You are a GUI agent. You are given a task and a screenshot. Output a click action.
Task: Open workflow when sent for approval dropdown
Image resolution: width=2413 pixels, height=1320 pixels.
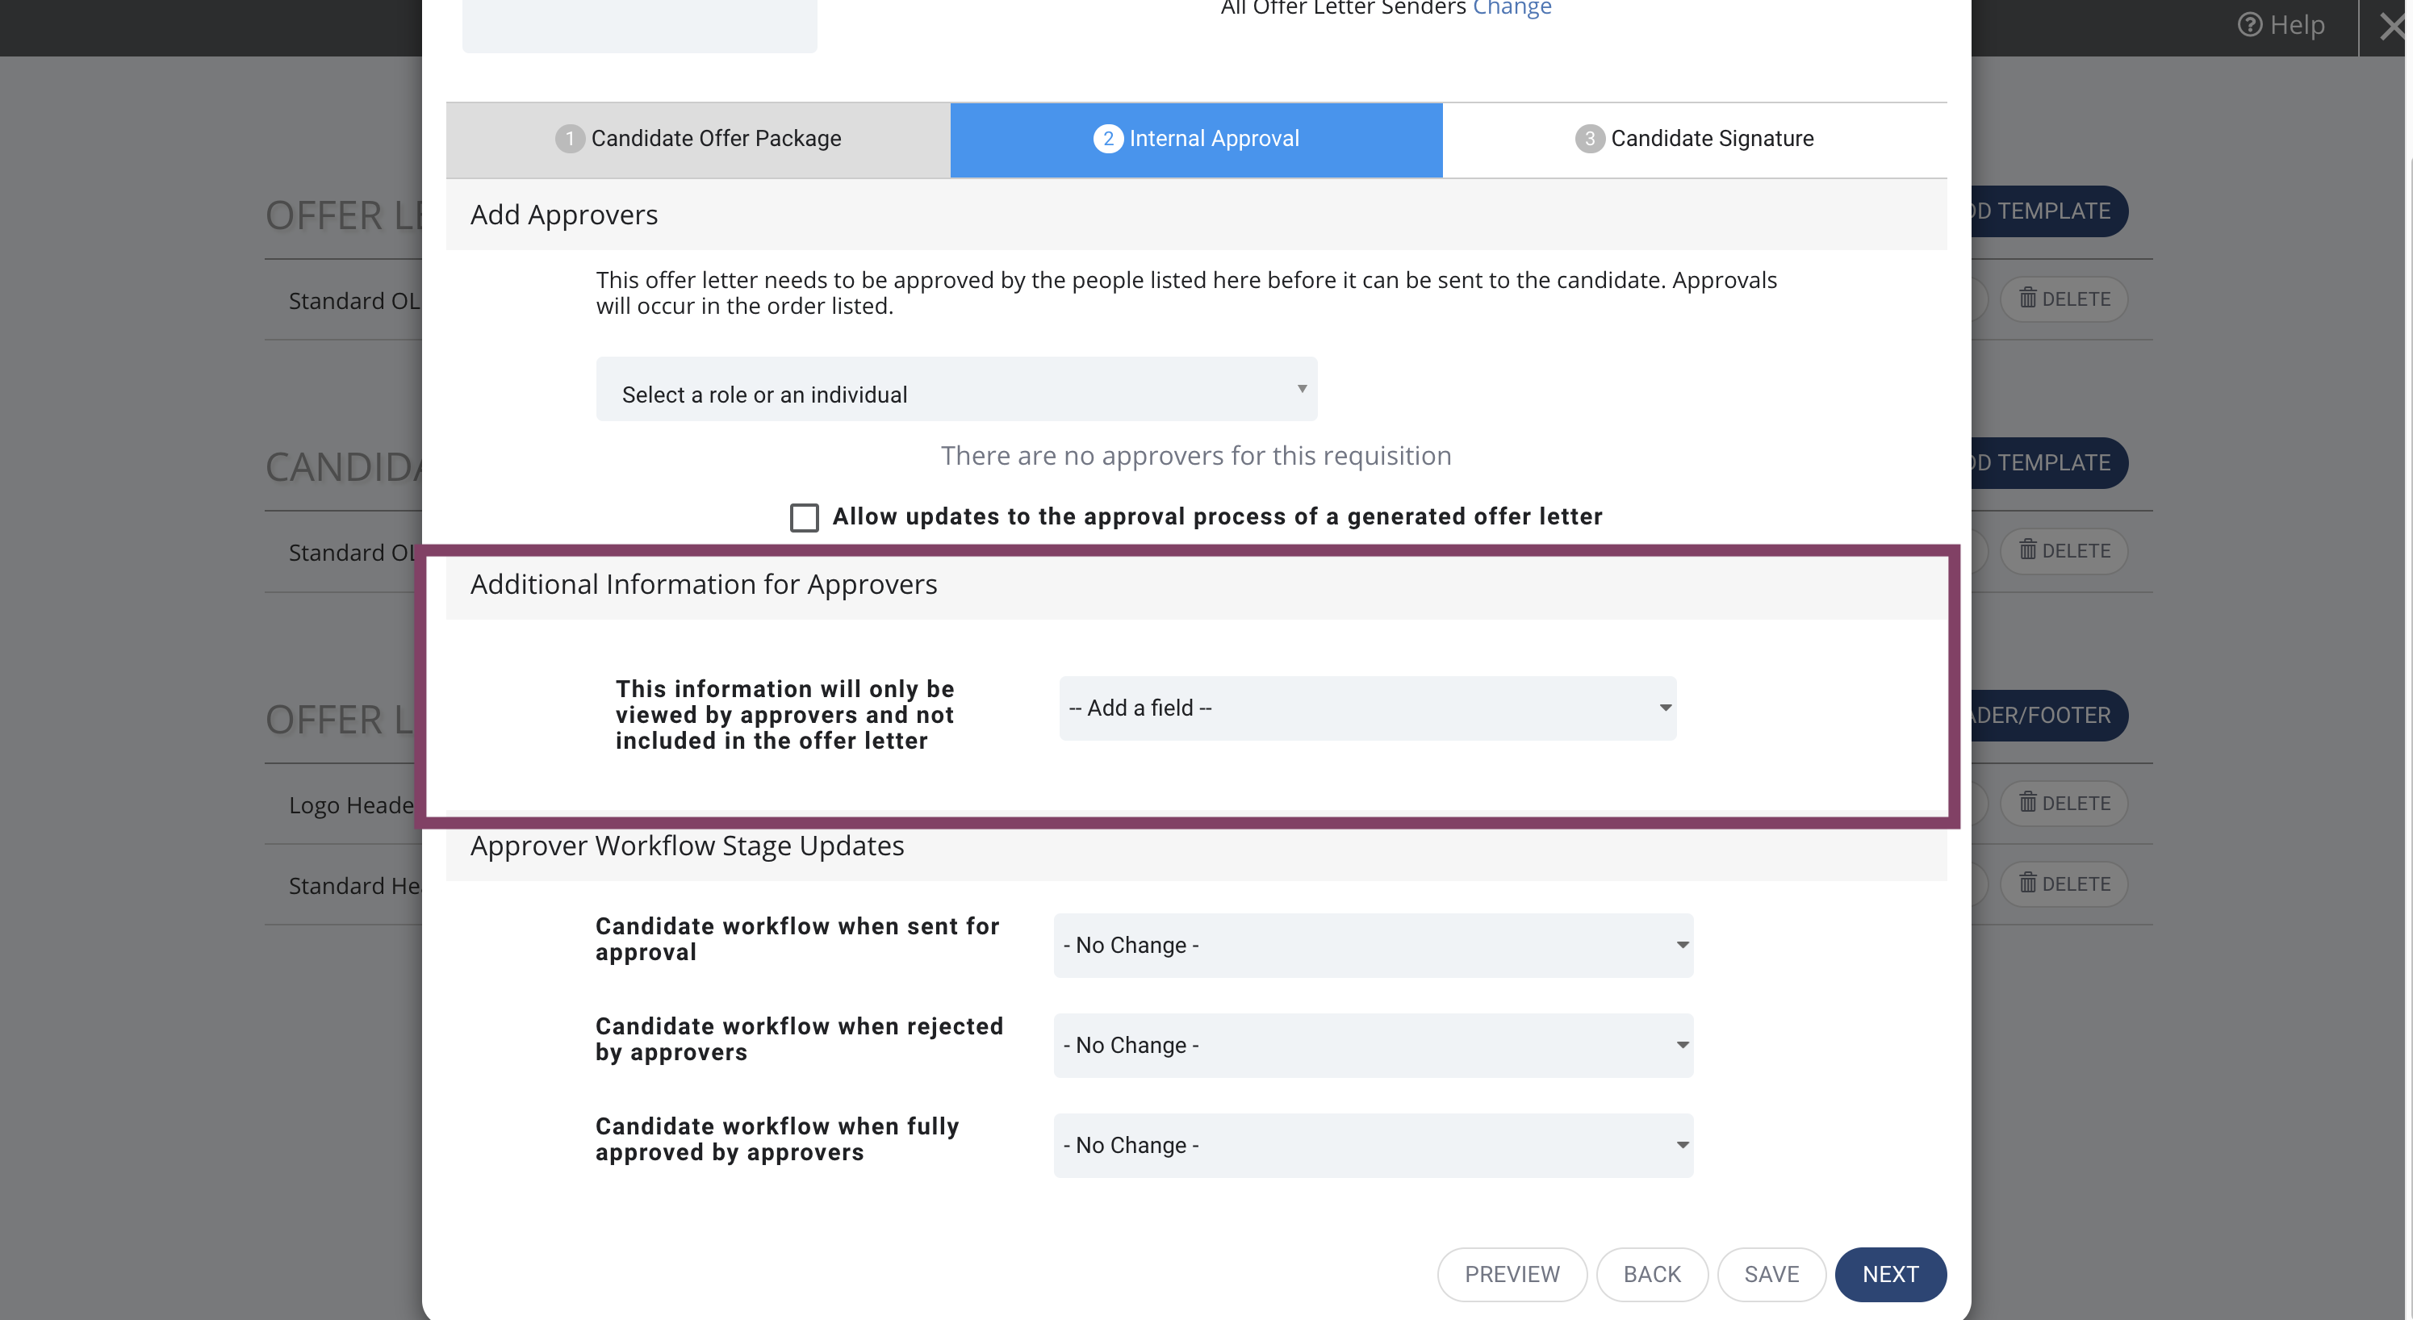[1374, 946]
